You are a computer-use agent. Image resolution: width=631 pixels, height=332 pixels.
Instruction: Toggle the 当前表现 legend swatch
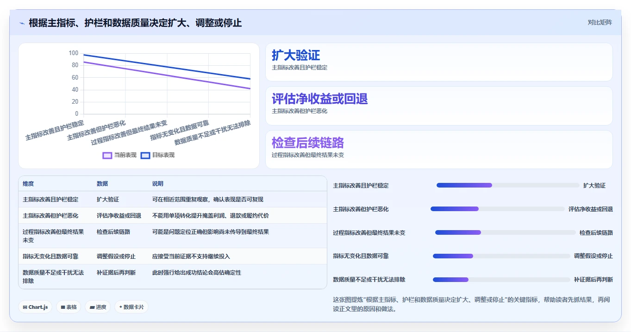coord(107,156)
